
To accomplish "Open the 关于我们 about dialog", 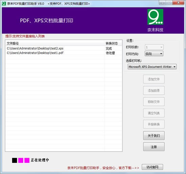I will pos(154,135).
